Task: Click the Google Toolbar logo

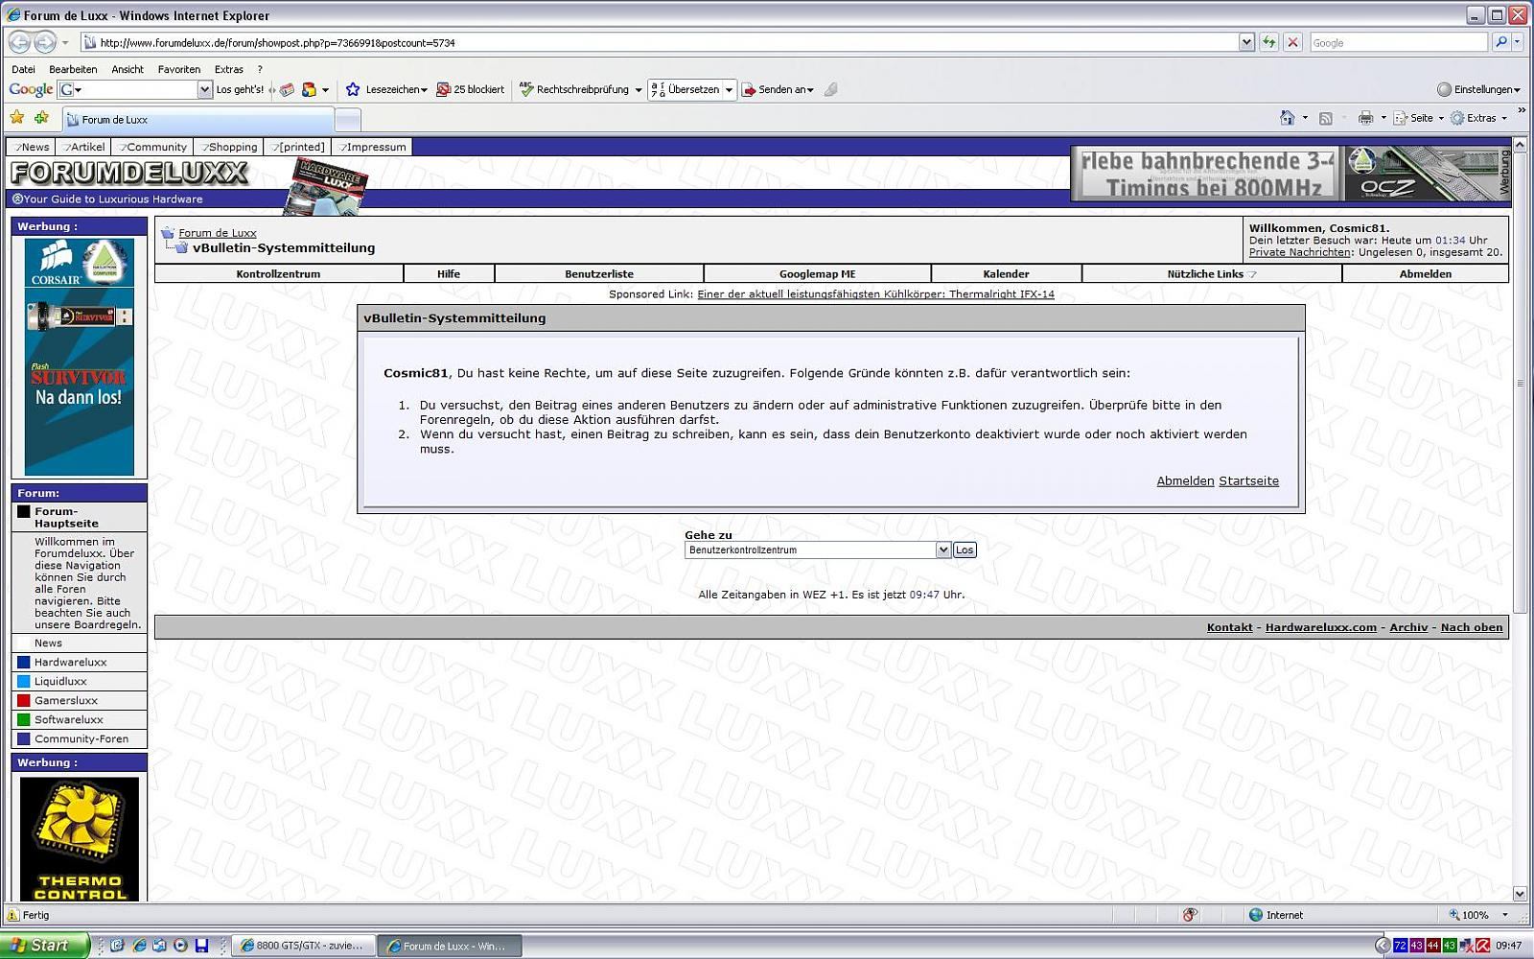Action: pos(31,89)
